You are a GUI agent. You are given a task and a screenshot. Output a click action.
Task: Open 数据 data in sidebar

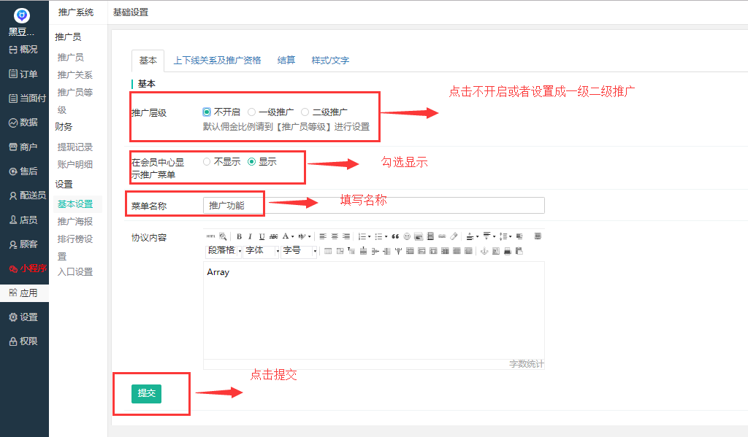point(23,123)
